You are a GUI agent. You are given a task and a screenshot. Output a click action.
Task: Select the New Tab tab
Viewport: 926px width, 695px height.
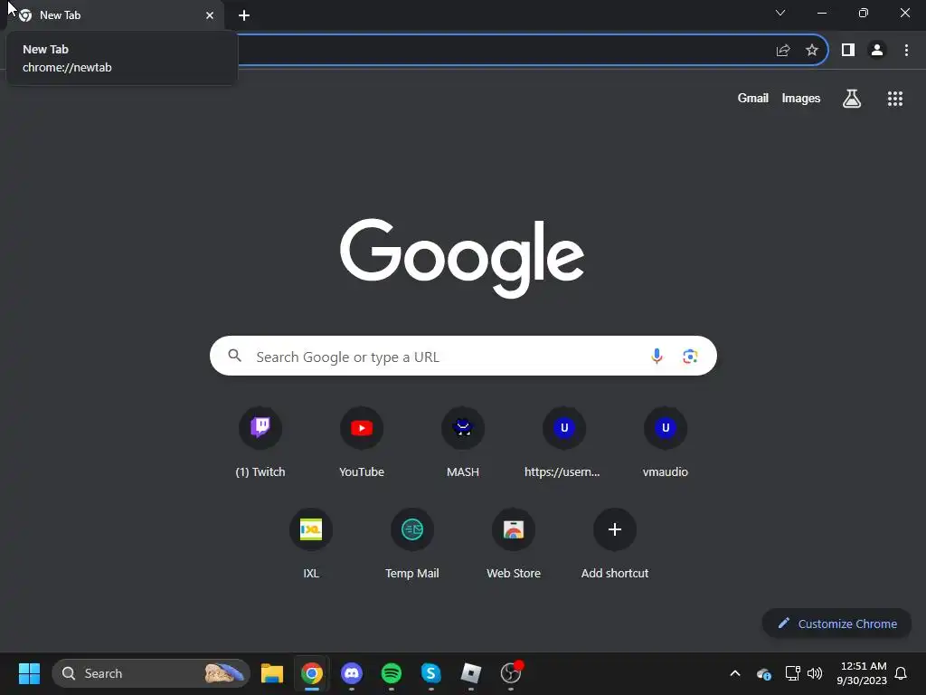115,15
